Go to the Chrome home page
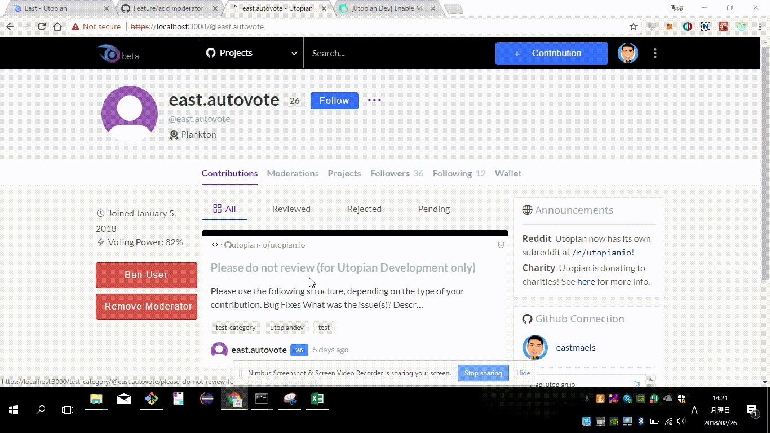770x433 pixels. coord(57,26)
